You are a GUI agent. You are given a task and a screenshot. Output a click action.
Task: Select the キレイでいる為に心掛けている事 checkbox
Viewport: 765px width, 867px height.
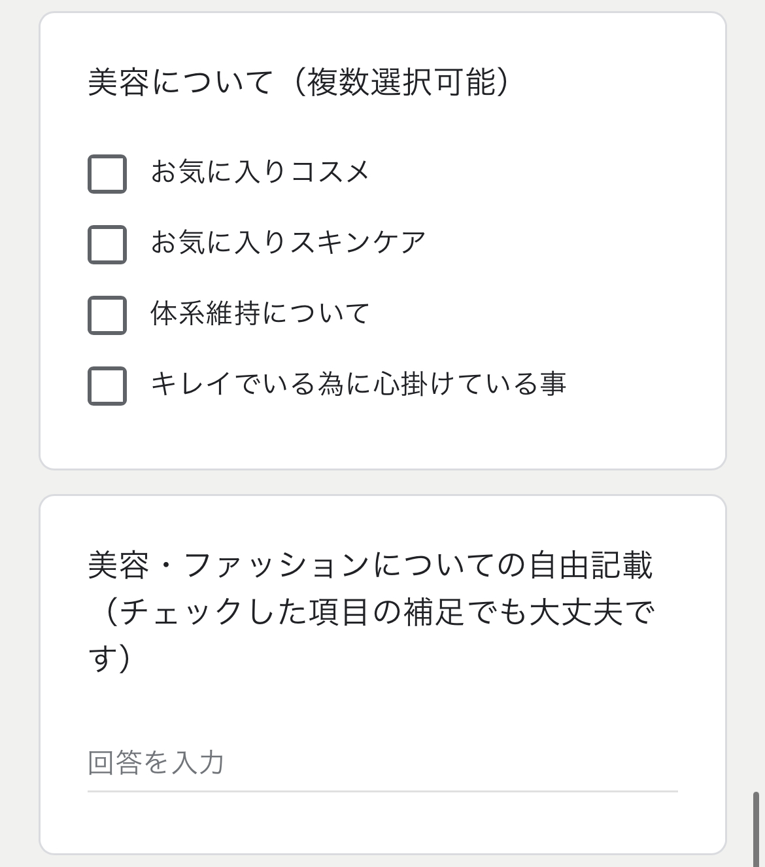tap(107, 385)
